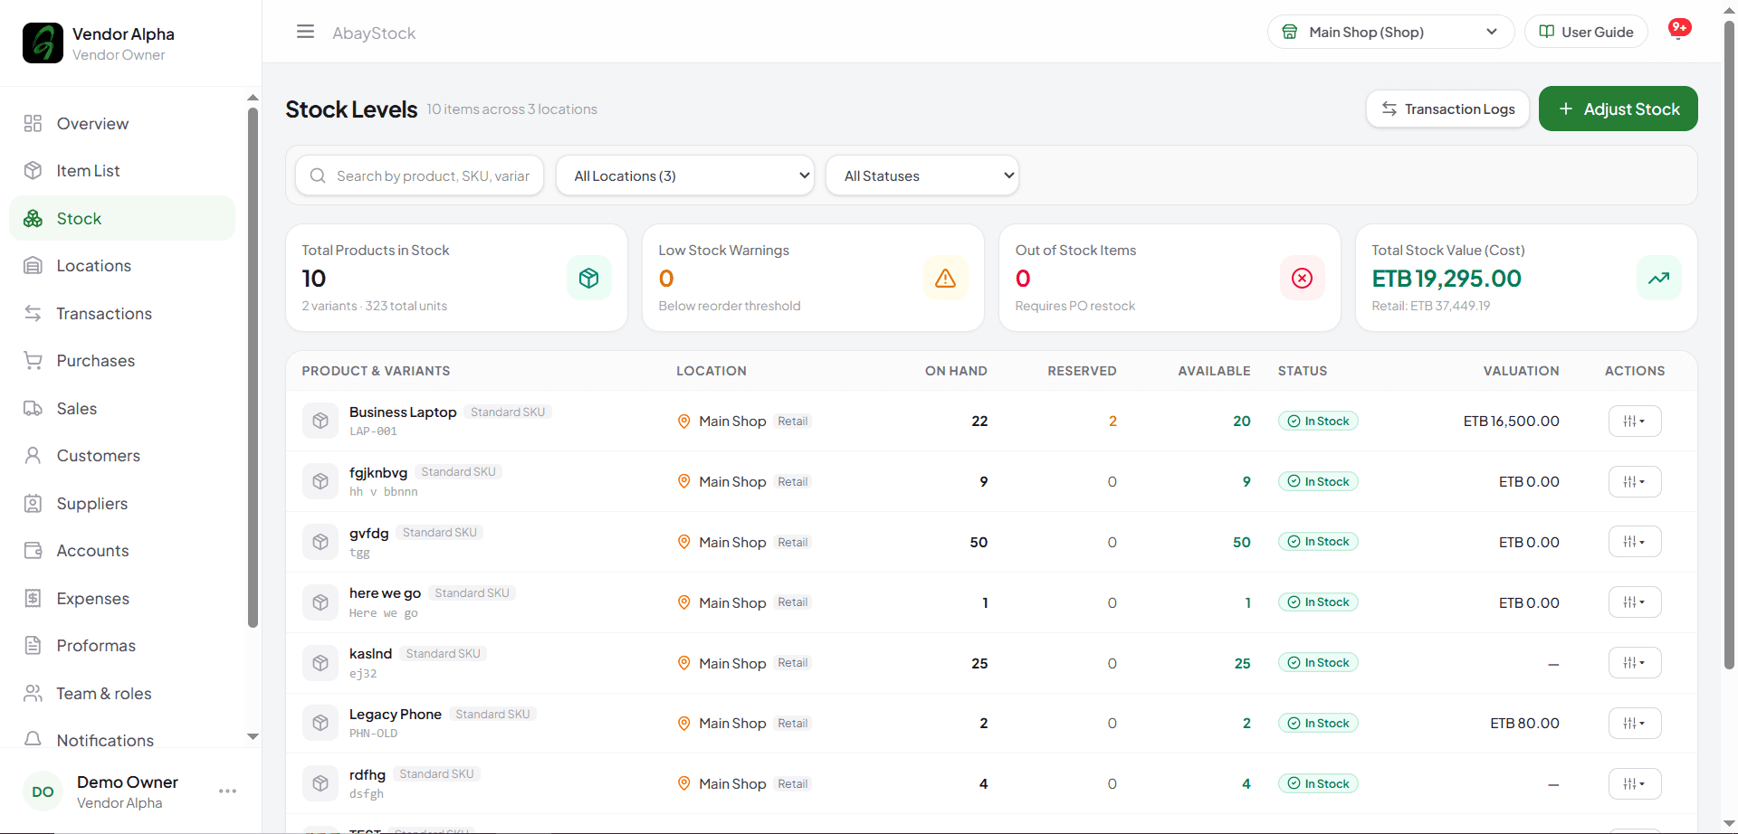This screenshot has height=834, width=1738.
Task: Click the fgjknbvg product icon
Action: pyautogui.click(x=320, y=481)
